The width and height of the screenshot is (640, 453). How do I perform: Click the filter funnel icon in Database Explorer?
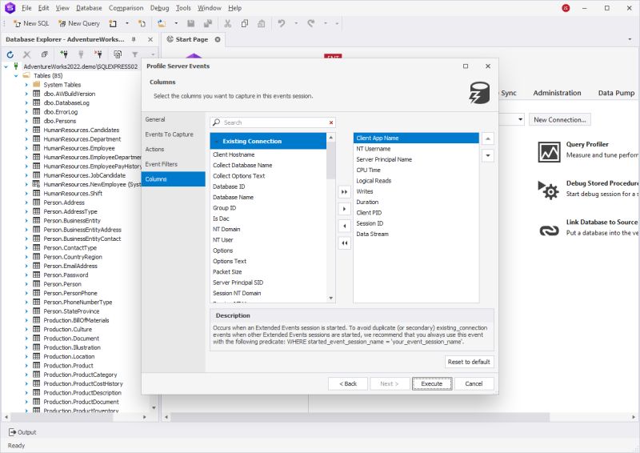pyautogui.click(x=134, y=54)
